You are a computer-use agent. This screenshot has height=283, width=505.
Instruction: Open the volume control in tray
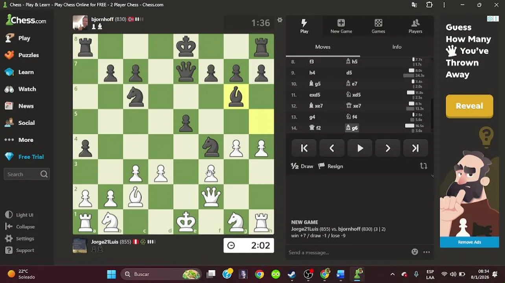pos(453,274)
